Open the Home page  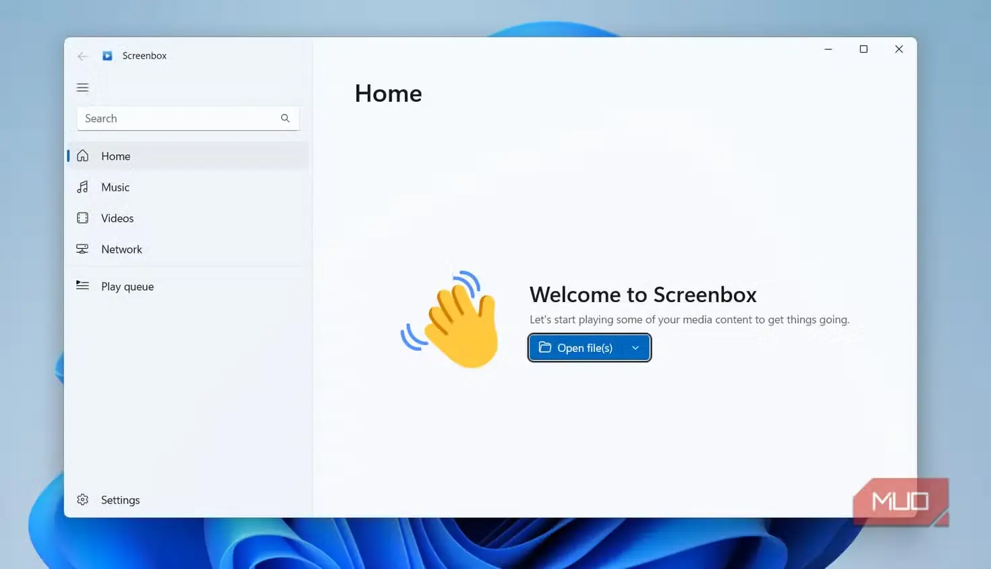click(x=188, y=156)
